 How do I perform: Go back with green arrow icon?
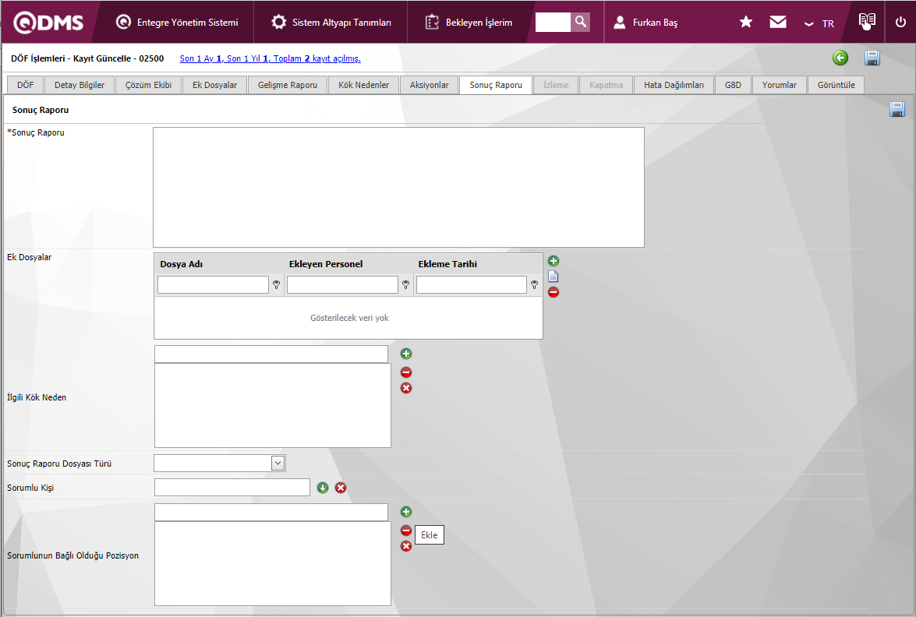pos(840,58)
